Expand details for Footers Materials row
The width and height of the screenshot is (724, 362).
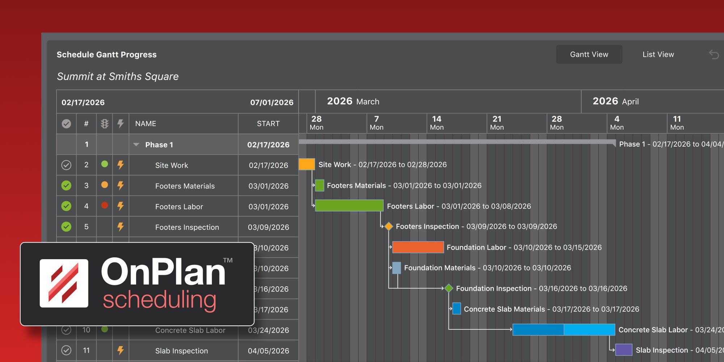pyautogui.click(x=185, y=186)
